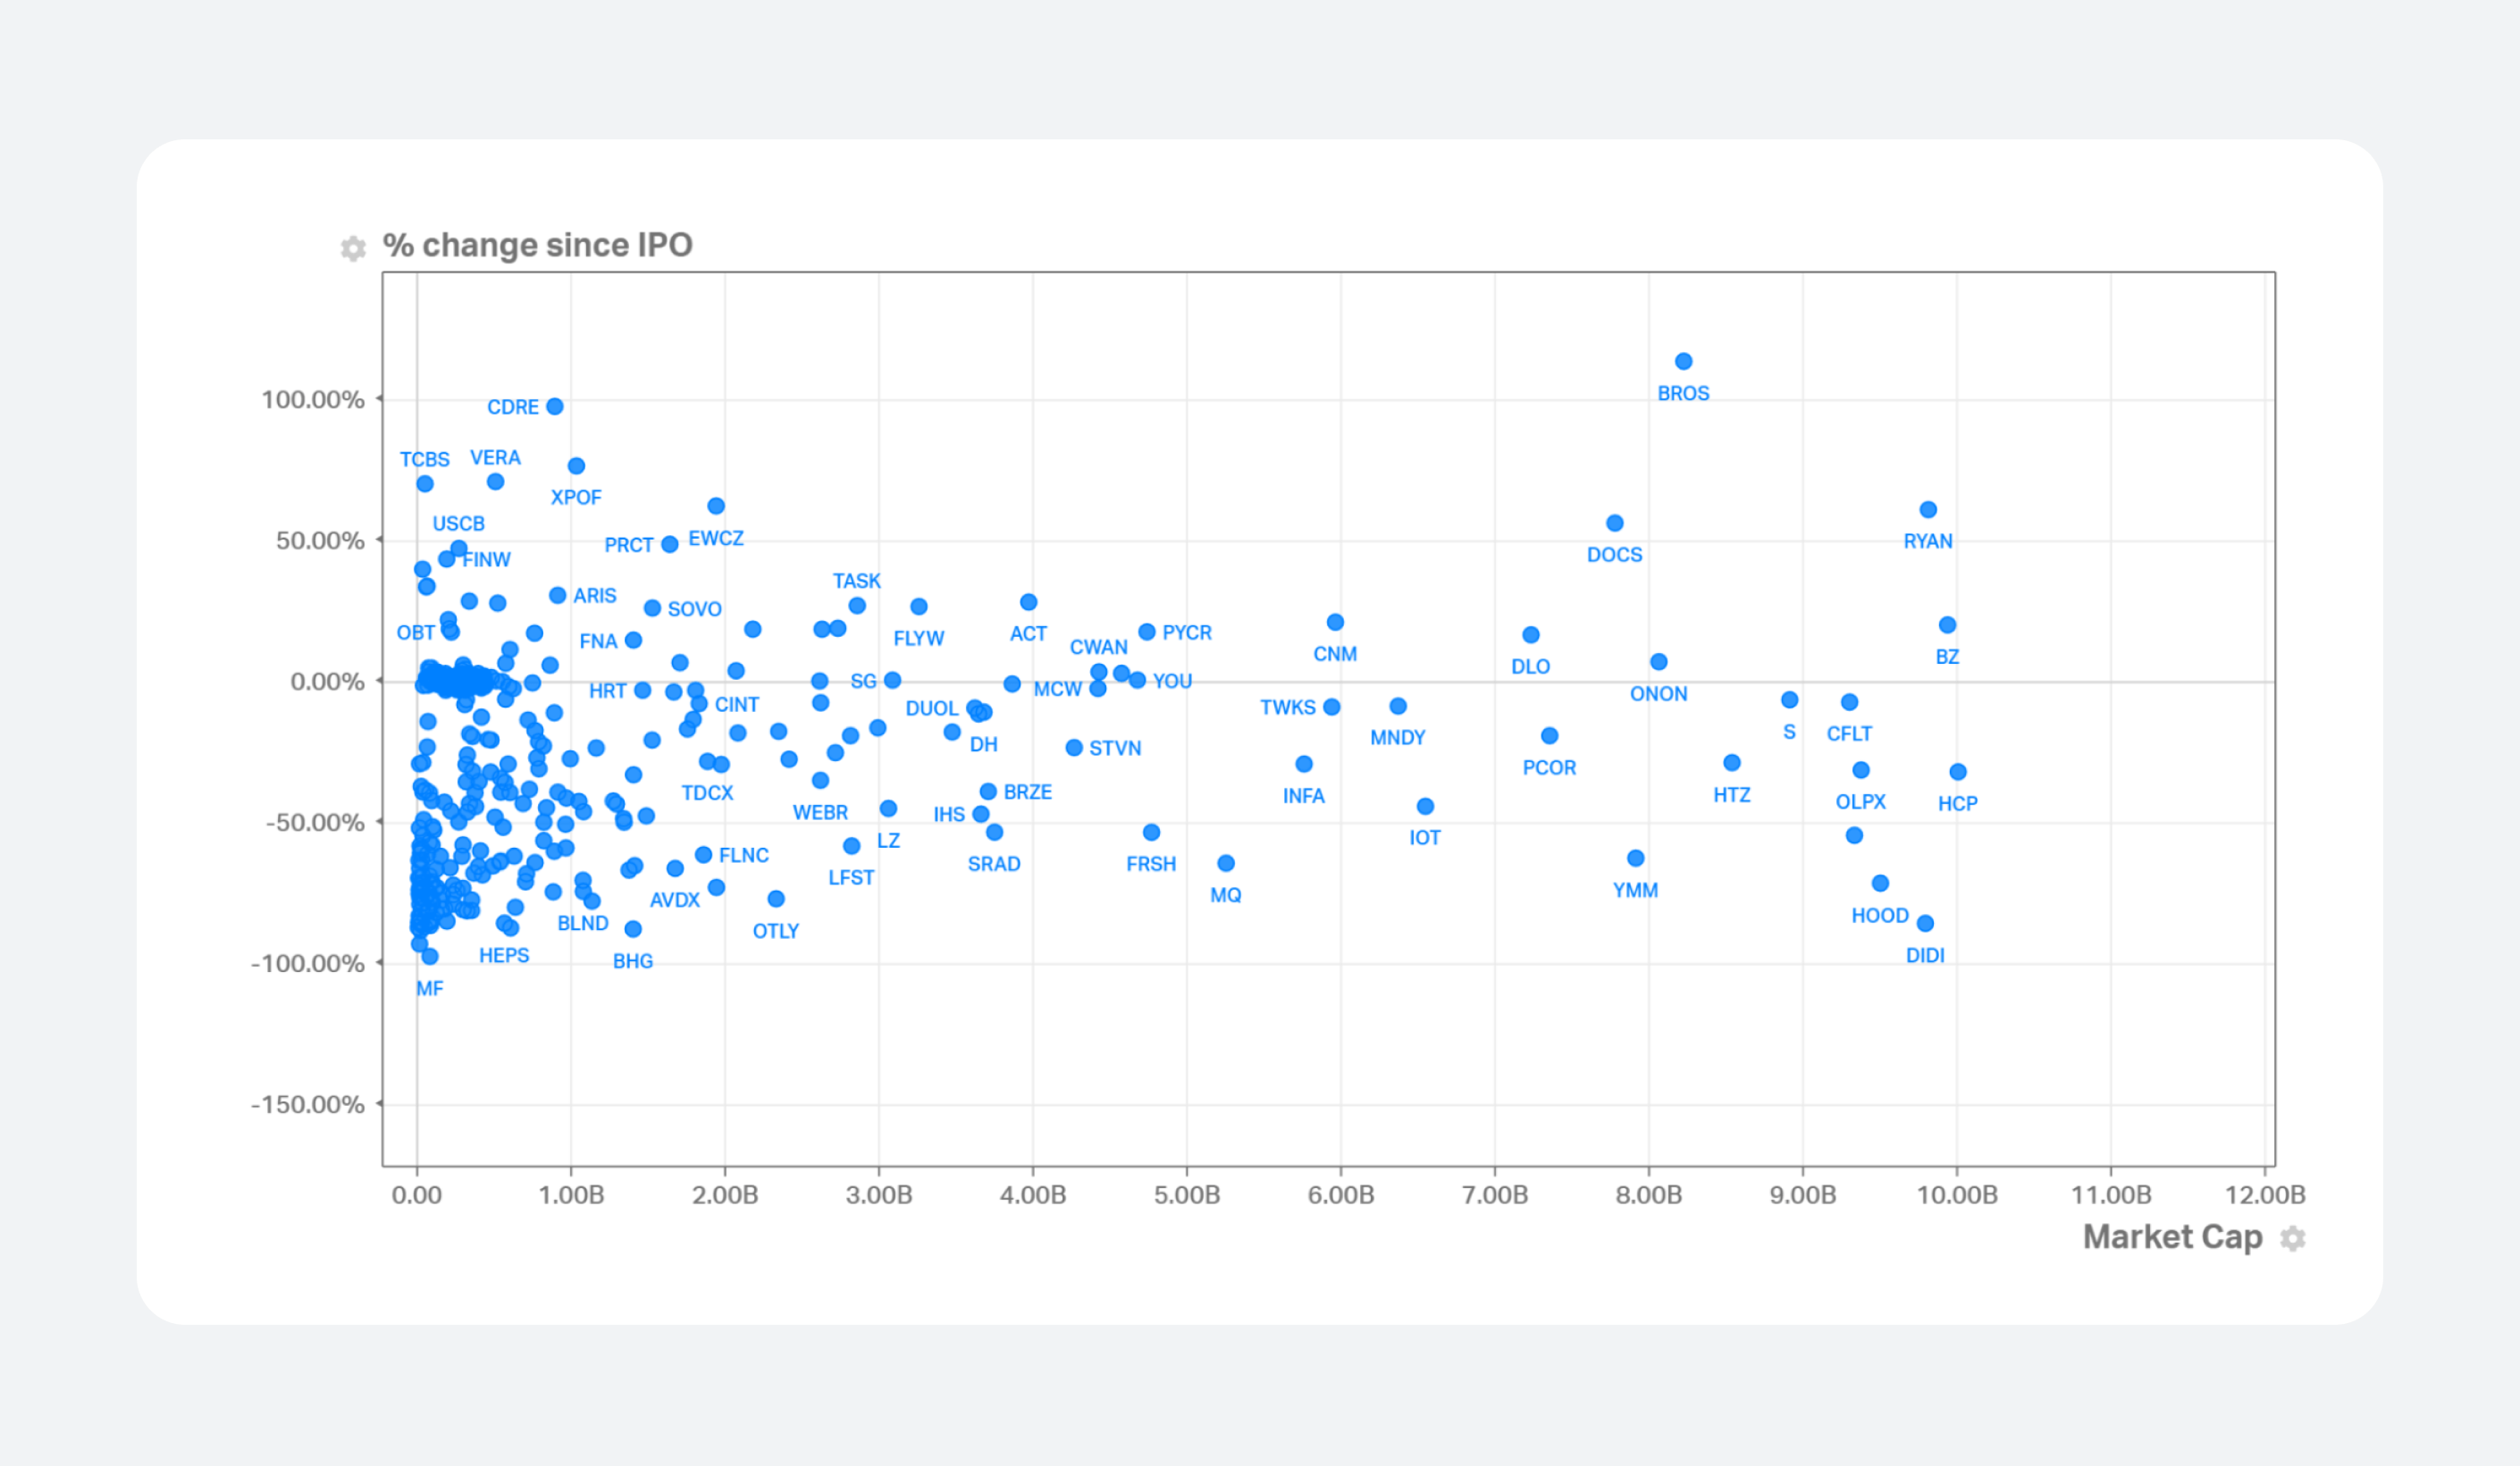Click the 12.00B x-axis tick label
This screenshot has width=2520, height=1466.
(x=2264, y=1194)
